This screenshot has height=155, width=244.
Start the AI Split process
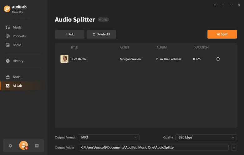point(222,34)
